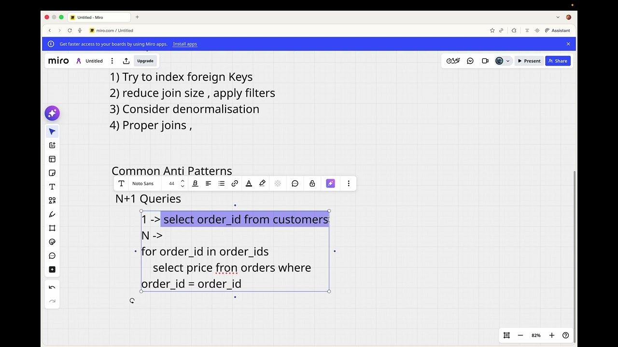Open Noto Sans font dropdown

click(x=143, y=184)
